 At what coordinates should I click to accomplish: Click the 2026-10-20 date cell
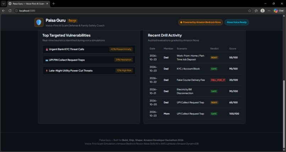(x=153, y=102)
